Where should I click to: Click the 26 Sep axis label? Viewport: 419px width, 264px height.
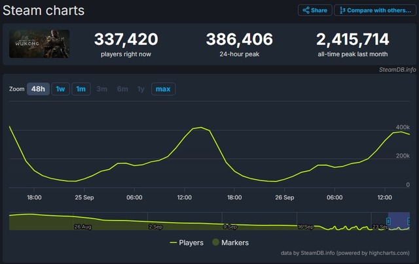click(x=285, y=197)
